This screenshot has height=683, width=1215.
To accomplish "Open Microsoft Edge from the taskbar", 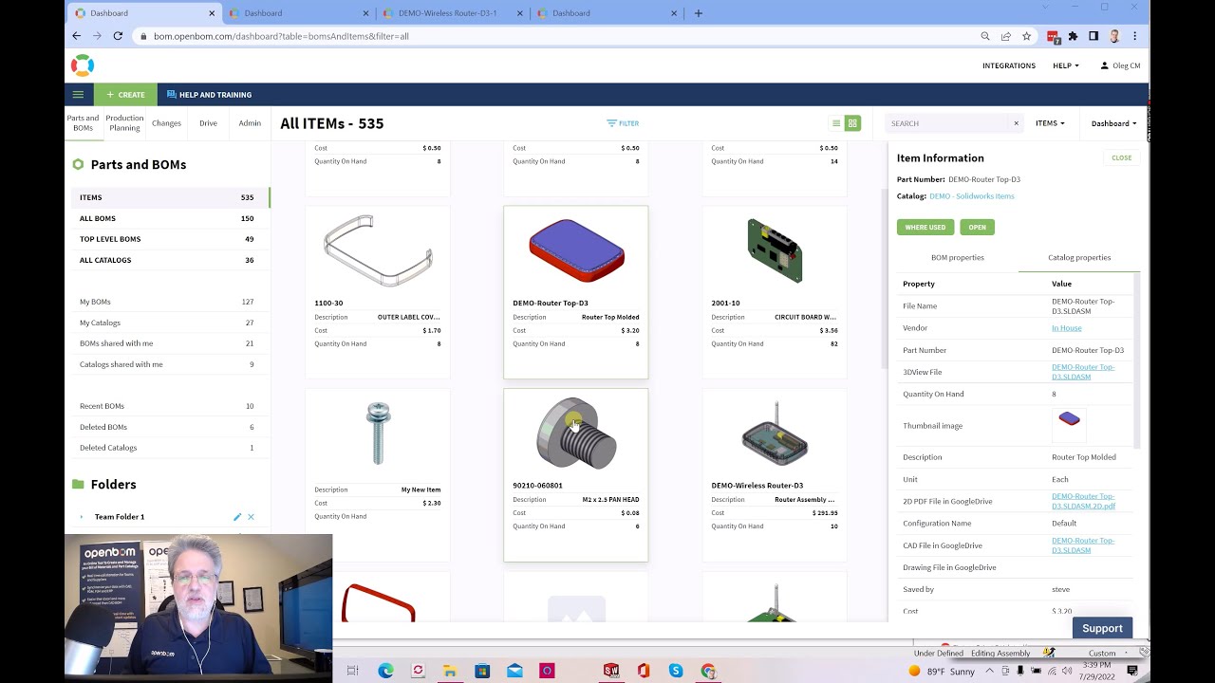I will point(385,671).
